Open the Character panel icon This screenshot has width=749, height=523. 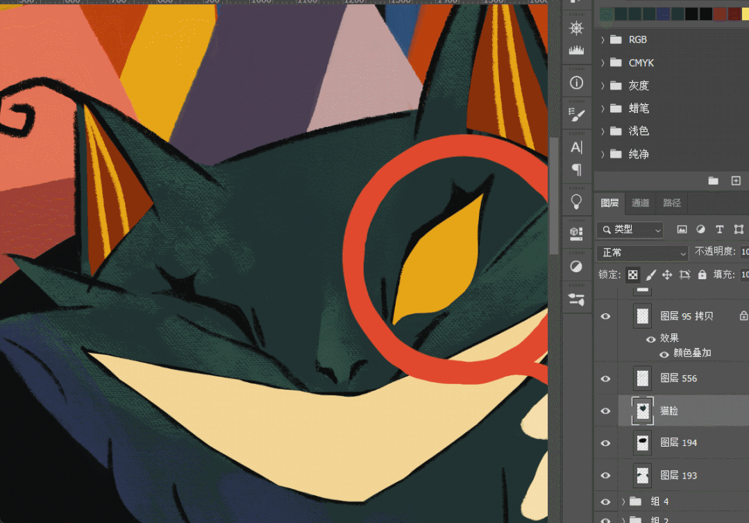coord(577,147)
